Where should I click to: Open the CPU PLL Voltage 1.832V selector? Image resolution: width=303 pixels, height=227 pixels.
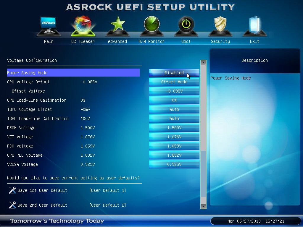pos(174,155)
